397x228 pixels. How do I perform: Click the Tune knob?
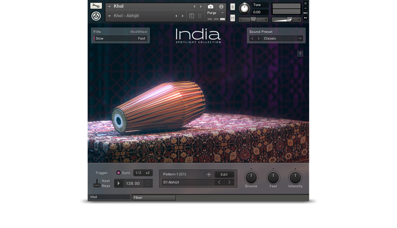coord(244,9)
